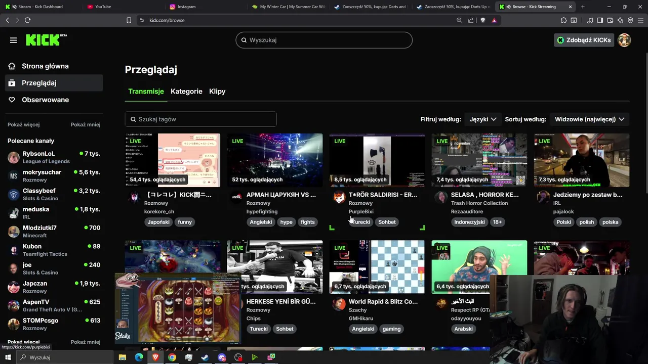Select Przeglądaj in sidebar
This screenshot has height=364, width=648.
pyautogui.click(x=54, y=83)
